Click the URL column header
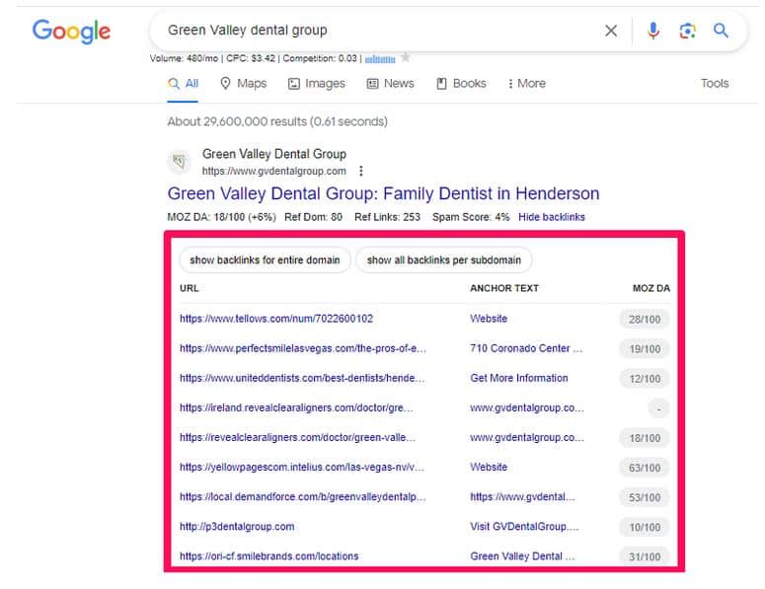The image size is (765, 589). pyautogui.click(x=189, y=288)
